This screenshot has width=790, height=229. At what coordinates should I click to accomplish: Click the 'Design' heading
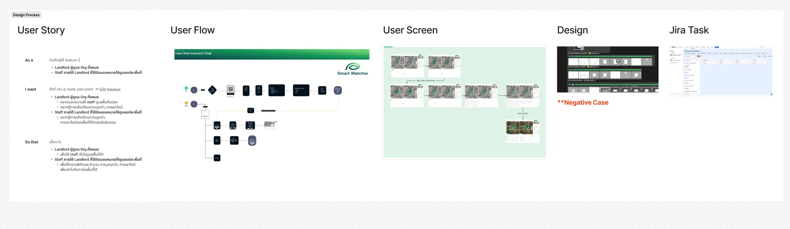pyautogui.click(x=573, y=30)
